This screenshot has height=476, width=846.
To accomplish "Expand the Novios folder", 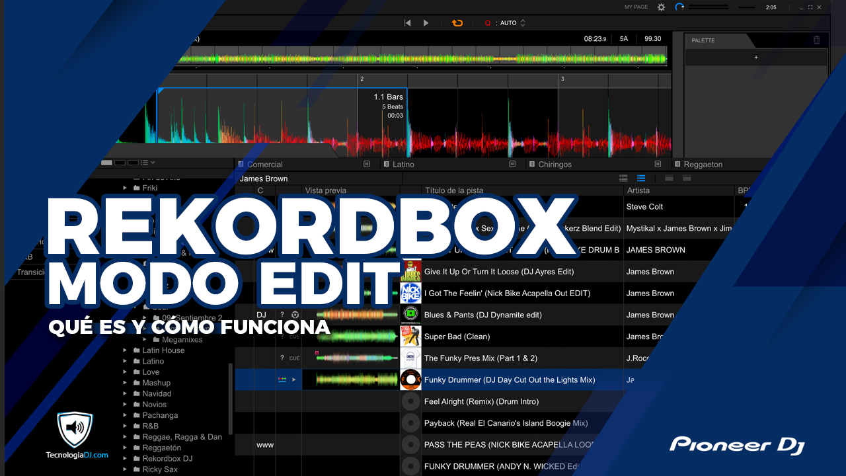I will pyautogui.click(x=125, y=405).
